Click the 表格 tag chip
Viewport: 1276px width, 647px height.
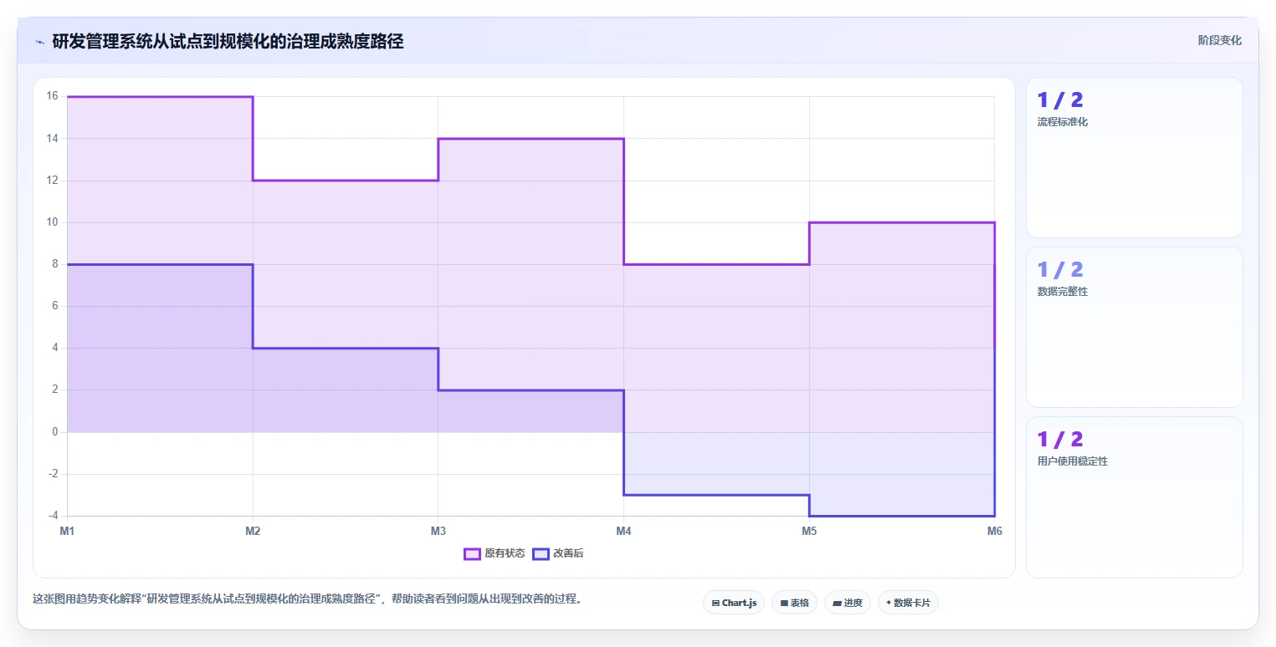click(x=794, y=603)
